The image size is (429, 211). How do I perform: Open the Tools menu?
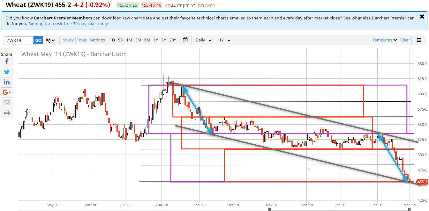pos(82,40)
